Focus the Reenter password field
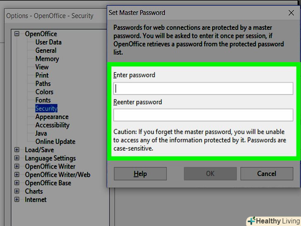 tap(203, 115)
